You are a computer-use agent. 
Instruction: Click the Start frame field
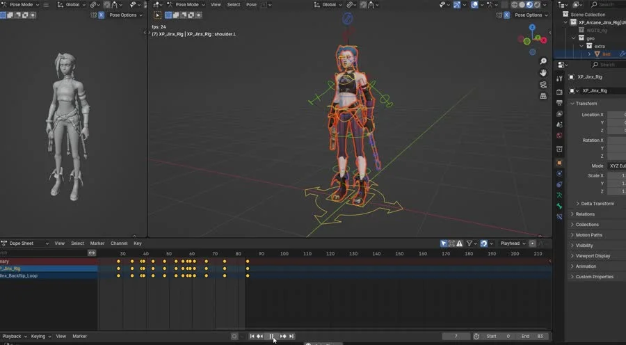[498, 336]
